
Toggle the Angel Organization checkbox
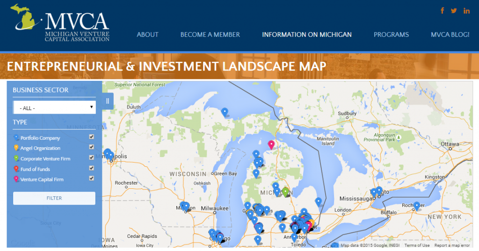point(92,147)
